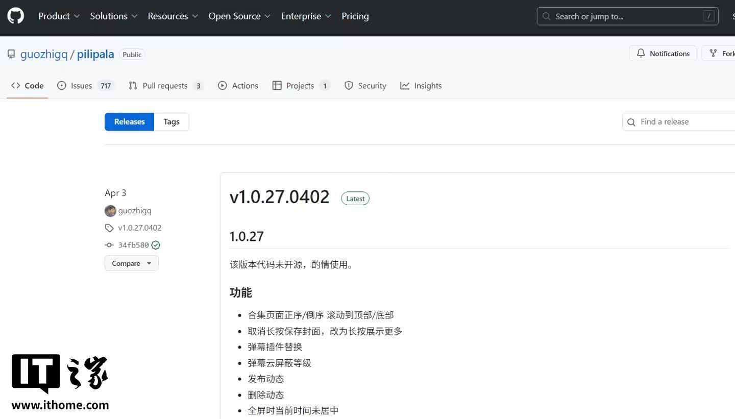Switch to the Code tab

[x=28, y=86]
